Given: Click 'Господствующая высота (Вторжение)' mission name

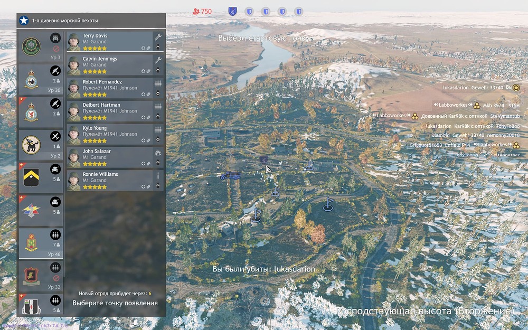Looking at the screenshot, I should 425,311.
